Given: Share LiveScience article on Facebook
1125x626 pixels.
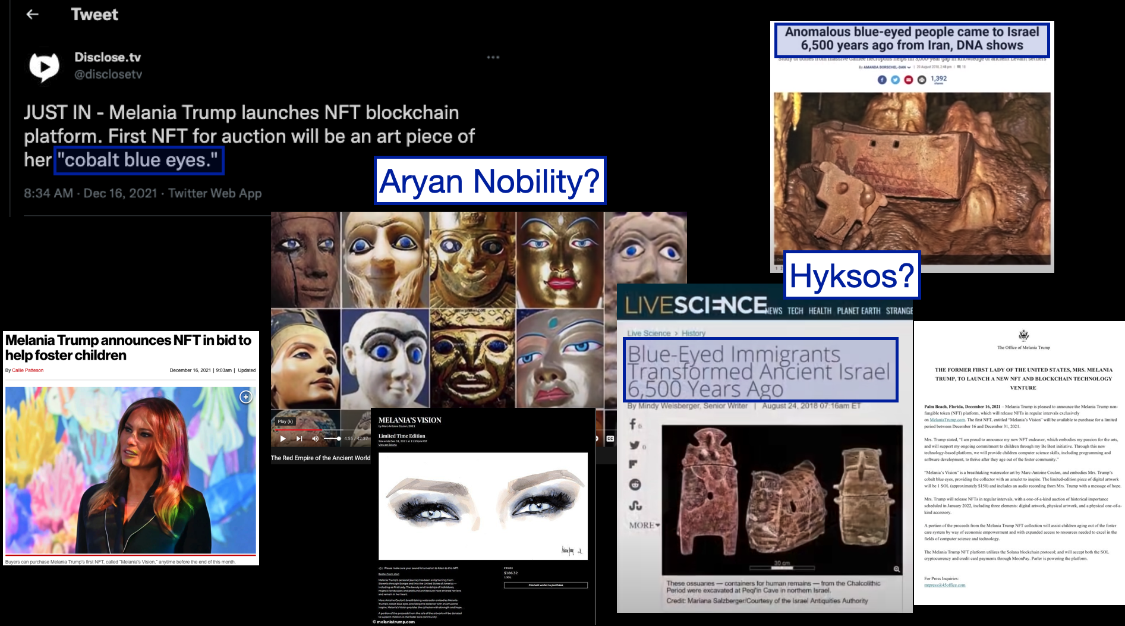Looking at the screenshot, I should 634,424.
